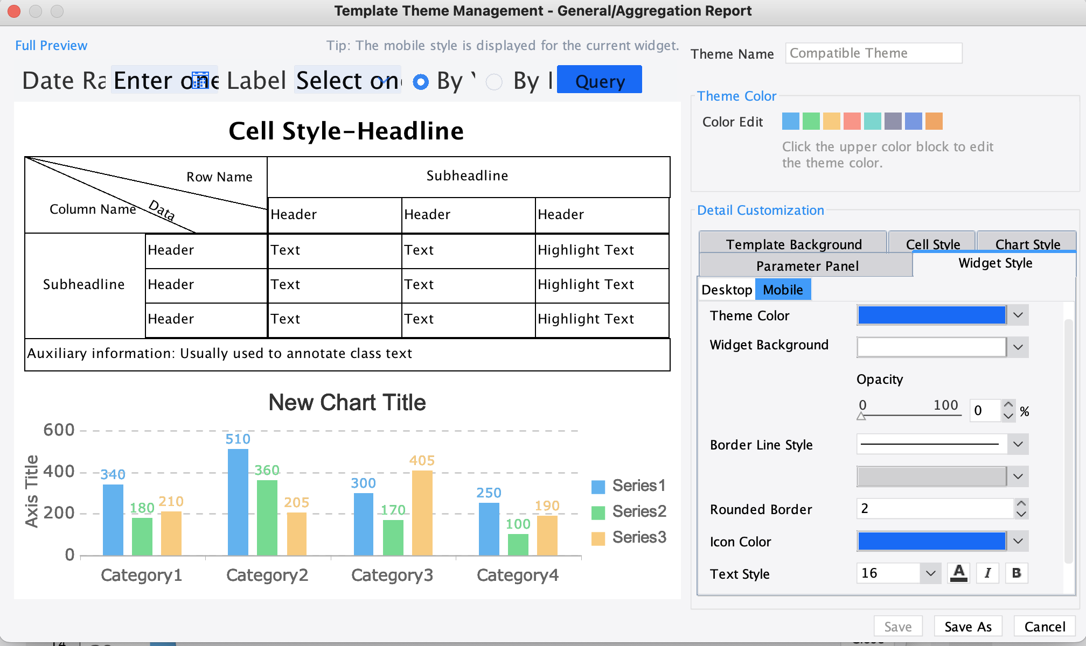This screenshot has height=646, width=1086.
Task: Click the green theme color swatch
Action: coord(811,121)
